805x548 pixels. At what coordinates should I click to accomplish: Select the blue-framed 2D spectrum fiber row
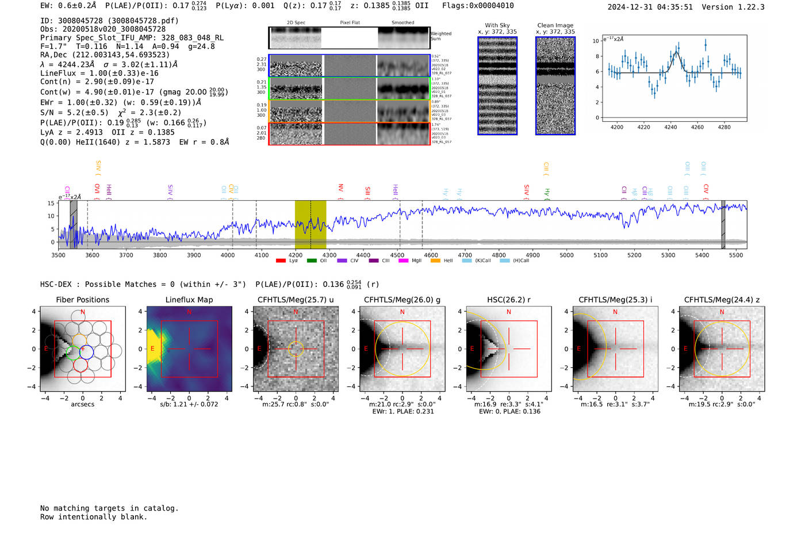(350, 66)
